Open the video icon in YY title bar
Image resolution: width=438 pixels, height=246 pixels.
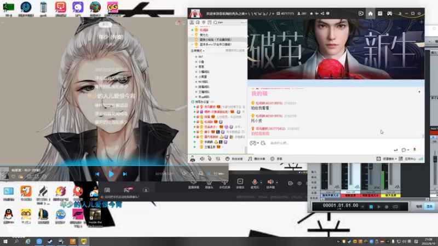click(x=361, y=13)
